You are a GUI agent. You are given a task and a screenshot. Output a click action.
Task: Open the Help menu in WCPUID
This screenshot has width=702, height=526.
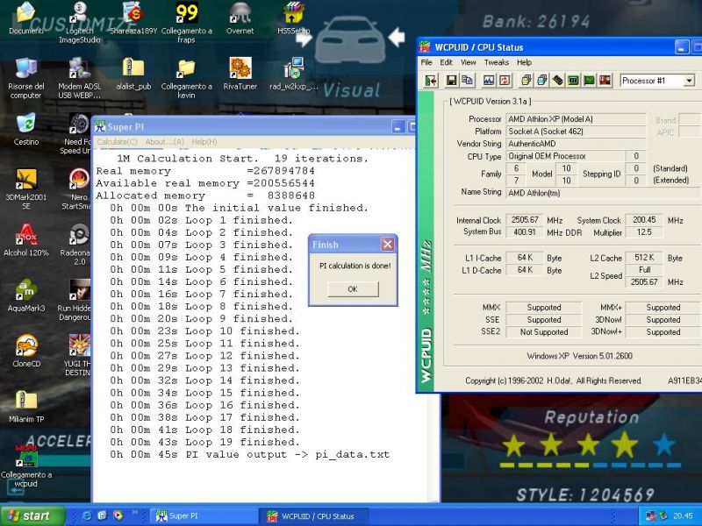click(x=524, y=62)
